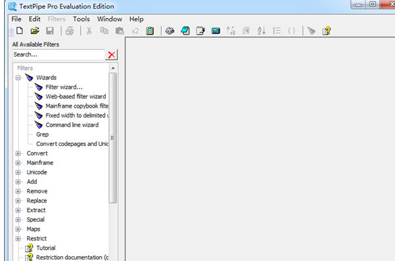This screenshot has height=261, width=395.
Task: Expand the Convert tree node
Action: click(18, 153)
